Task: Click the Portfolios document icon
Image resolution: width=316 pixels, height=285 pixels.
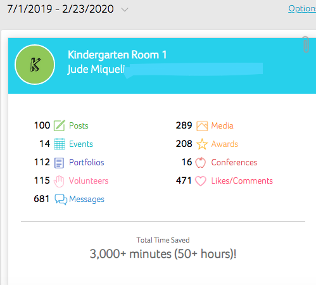Action: [59, 163]
